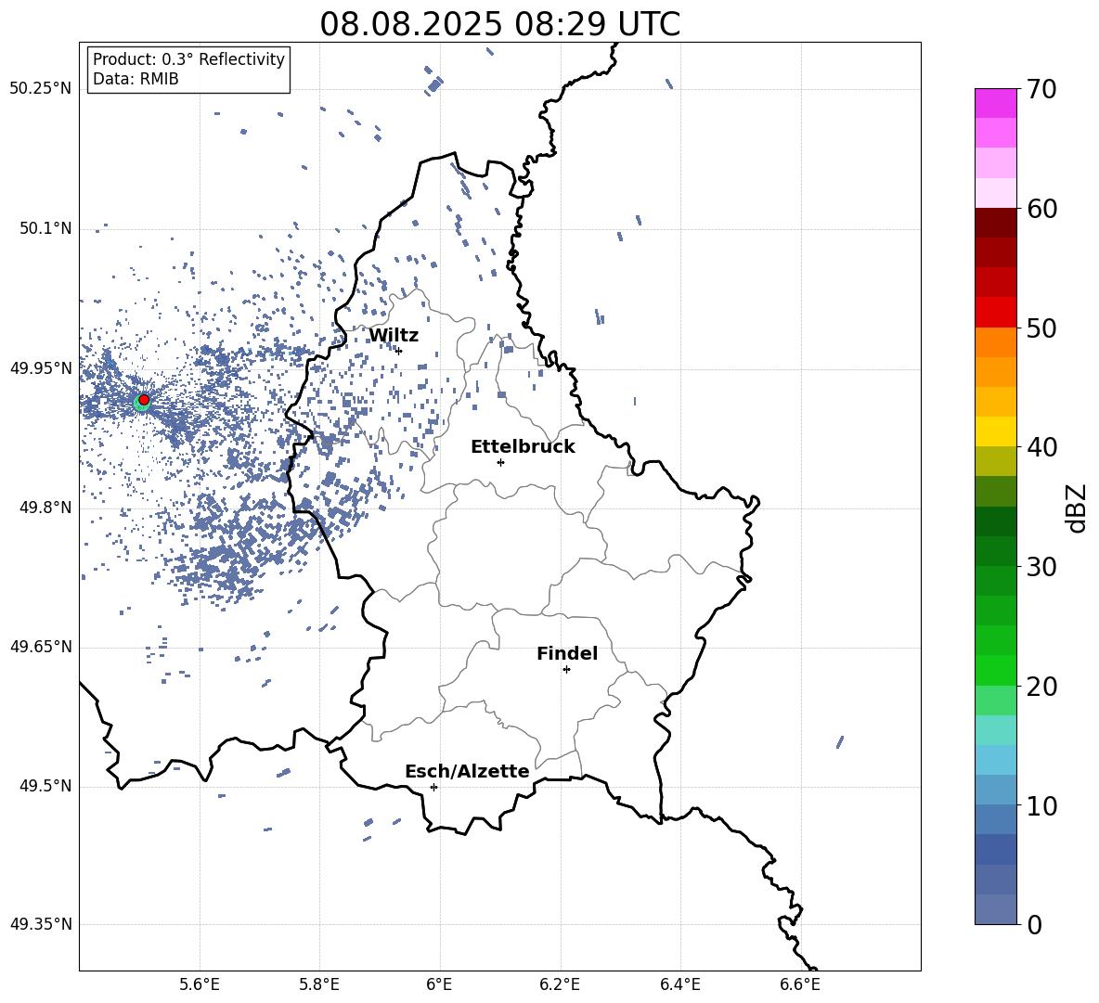The height and width of the screenshot is (1003, 1099).
Task: Click the Ettelbruck city label
Action: [523, 447]
